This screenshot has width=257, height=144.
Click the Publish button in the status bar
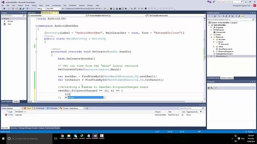point(250,132)
